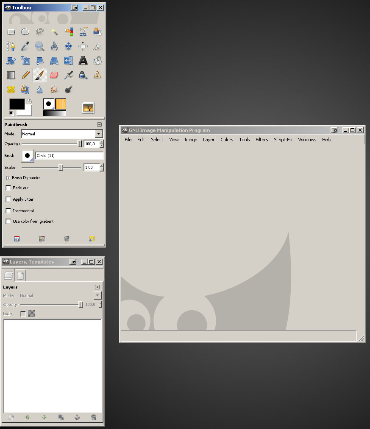370x429 pixels.
Task: Choose the Scale tool
Action: (x=25, y=60)
